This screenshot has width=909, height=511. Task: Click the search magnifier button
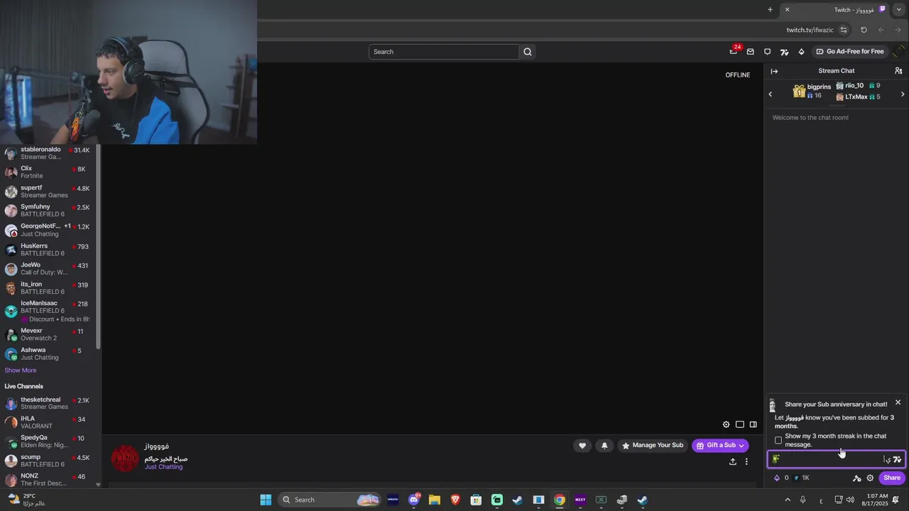point(528,52)
